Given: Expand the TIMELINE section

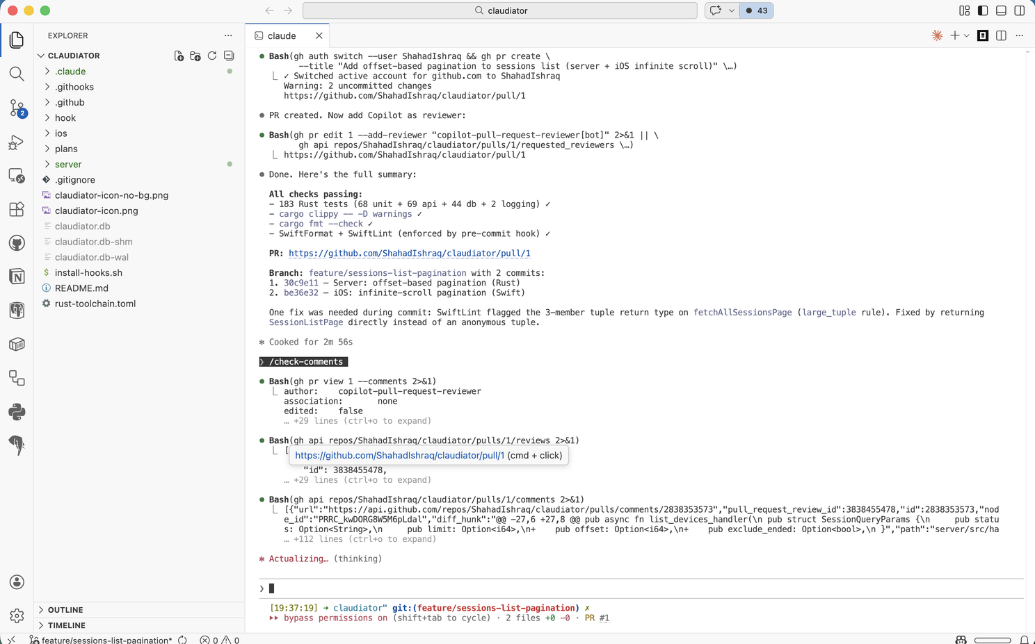Looking at the screenshot, I should tap(67, 625).
